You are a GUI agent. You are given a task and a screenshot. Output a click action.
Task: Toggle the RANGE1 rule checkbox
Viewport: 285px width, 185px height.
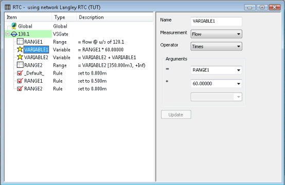(x=20, y=81)
